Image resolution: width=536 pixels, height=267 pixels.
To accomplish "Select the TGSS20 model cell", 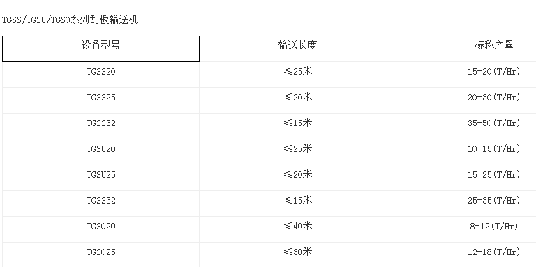I will pyautogui.click(x=100, y=75).
